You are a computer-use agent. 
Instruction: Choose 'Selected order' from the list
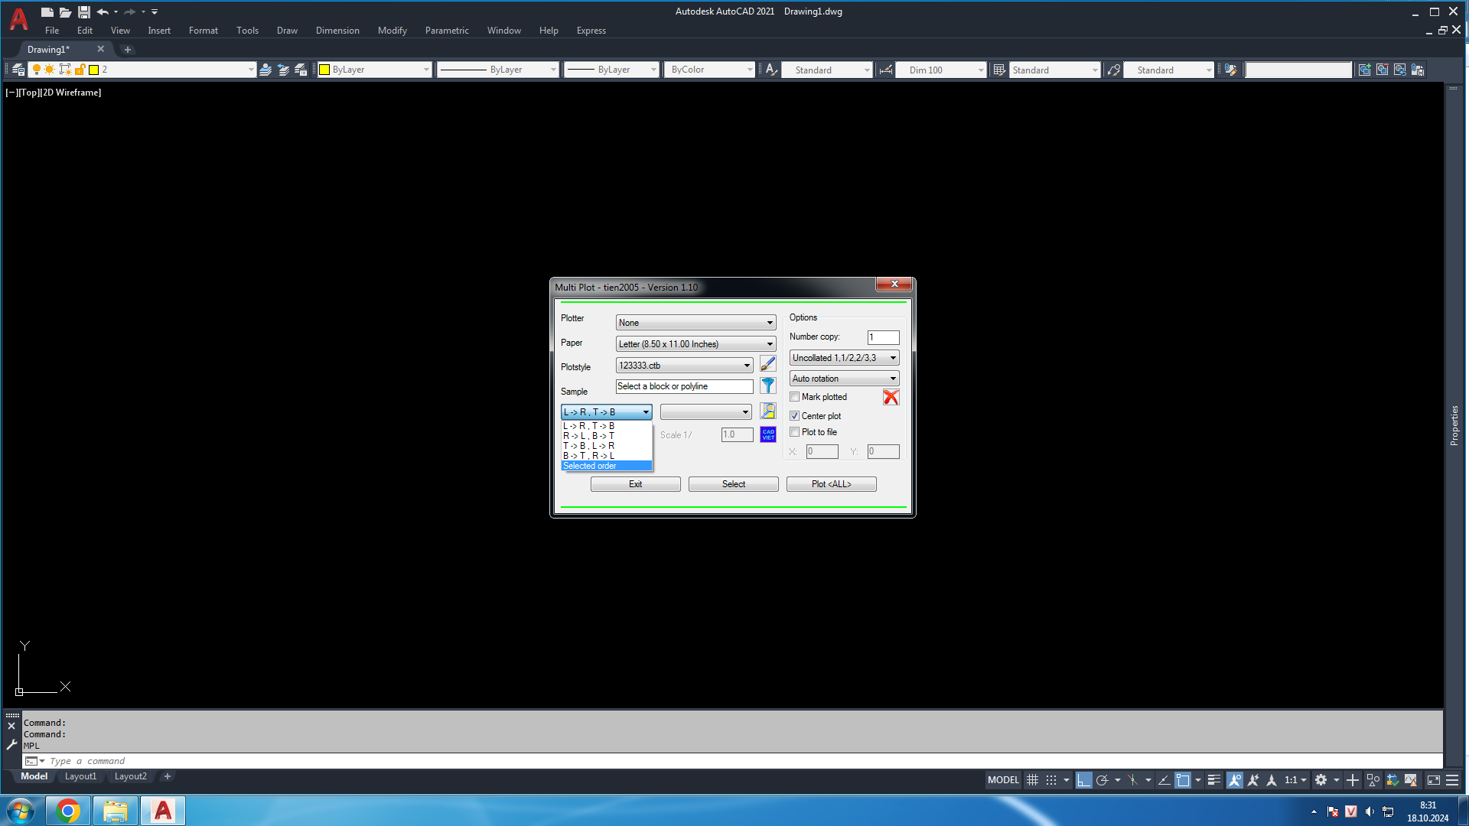590,466
